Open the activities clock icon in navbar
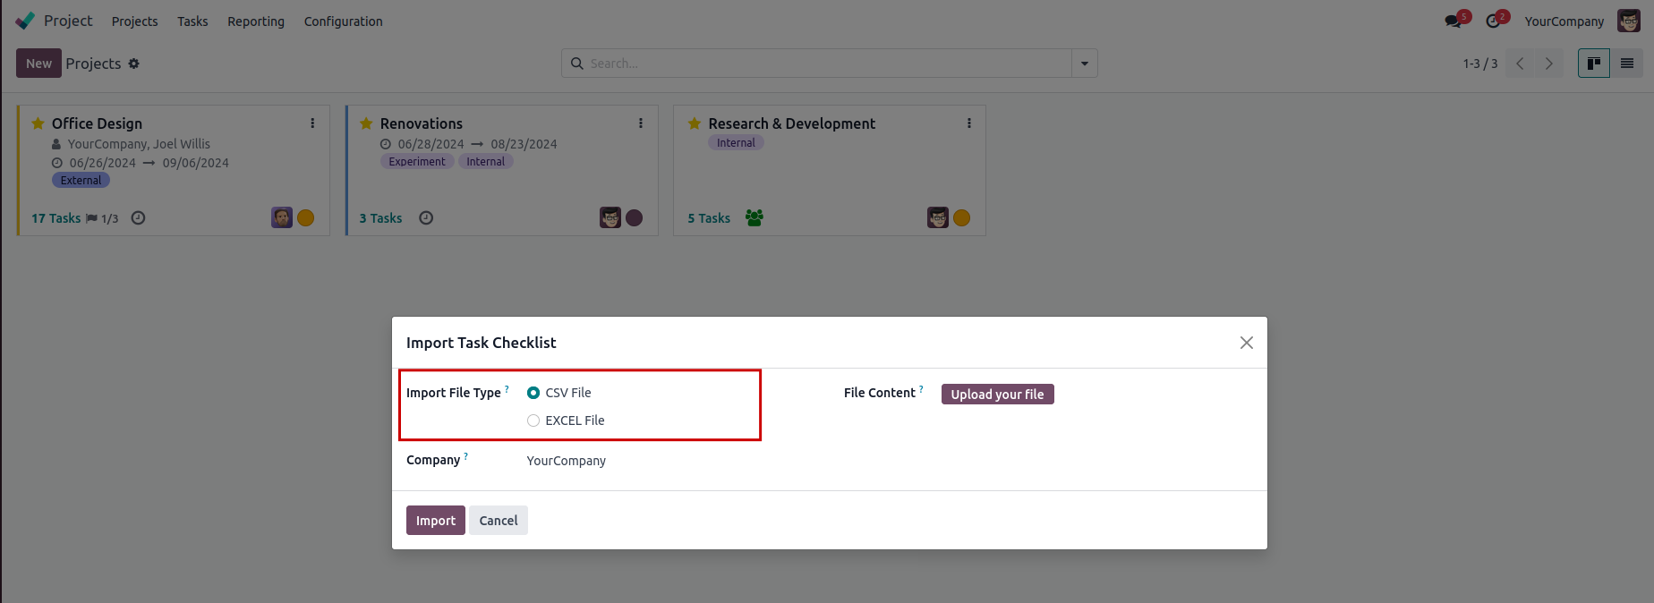 tap(1493, 21)
